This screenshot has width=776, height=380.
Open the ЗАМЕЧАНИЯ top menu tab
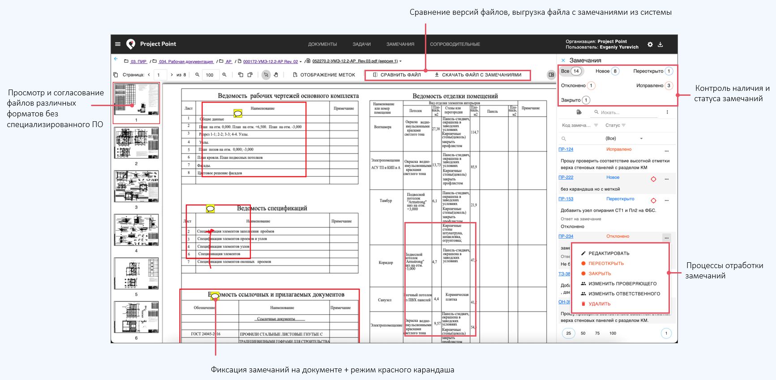point(400,44)
